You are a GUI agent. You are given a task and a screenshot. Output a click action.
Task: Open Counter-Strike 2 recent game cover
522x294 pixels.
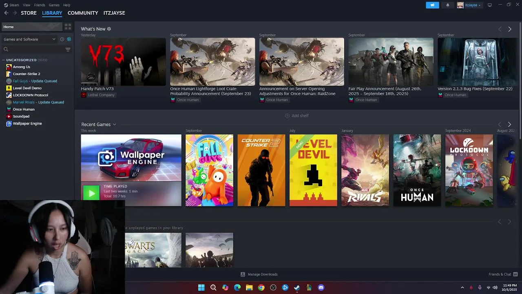click(x=261, y=170)
